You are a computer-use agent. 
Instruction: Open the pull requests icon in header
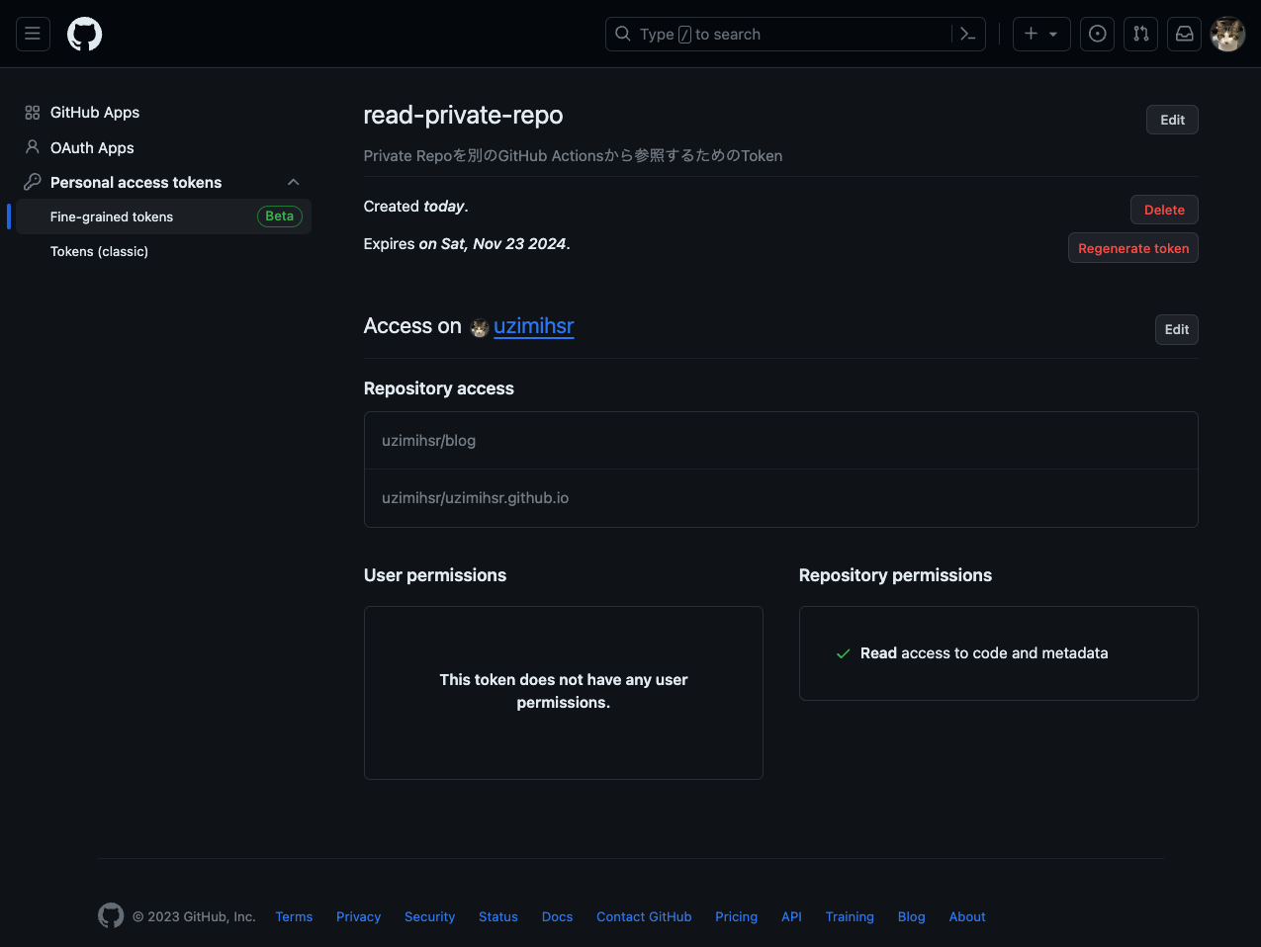point(1140,34)
